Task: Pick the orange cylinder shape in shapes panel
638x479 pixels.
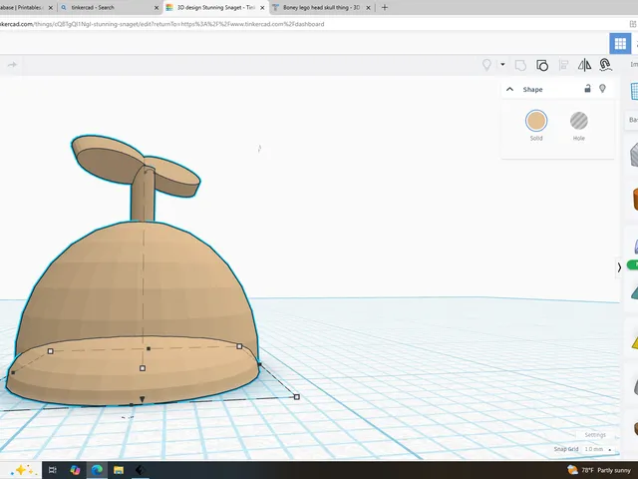Action: [x=635, y=200]
